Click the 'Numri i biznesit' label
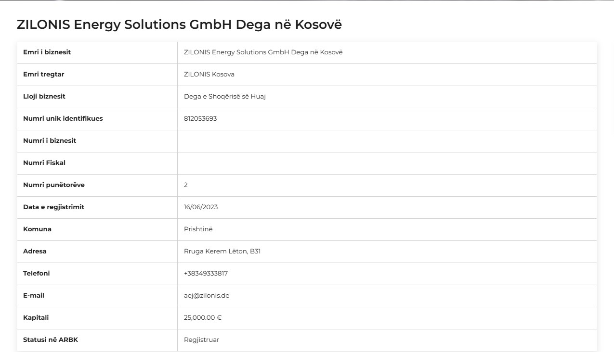This screenshot has height=352, width=614. coord(50,140)
